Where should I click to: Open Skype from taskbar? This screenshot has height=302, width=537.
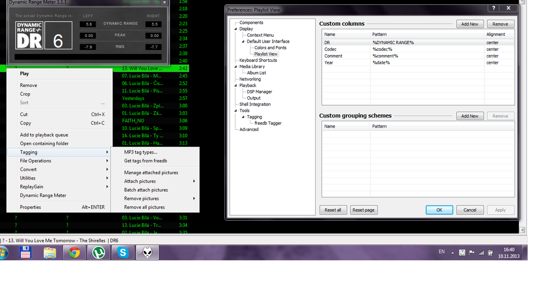(x=123, y=253)
